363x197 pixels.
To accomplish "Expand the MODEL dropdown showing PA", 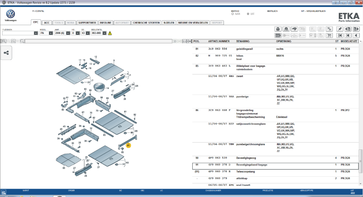I will [x=51, y=33].
